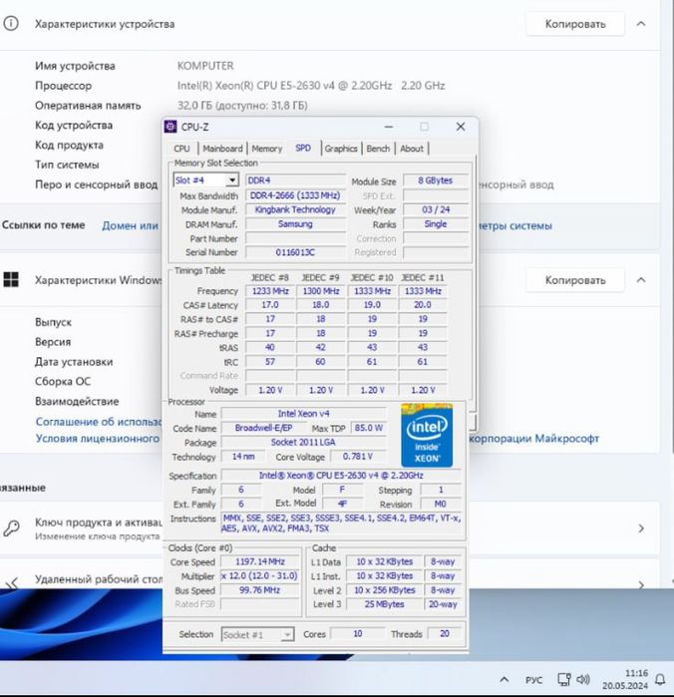Copy Windows specifications with Копировать button
This screenshot has height=697, width=674.
575,280
